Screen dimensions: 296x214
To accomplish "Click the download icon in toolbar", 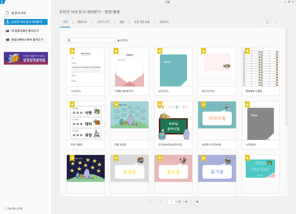I will [284, 22].
